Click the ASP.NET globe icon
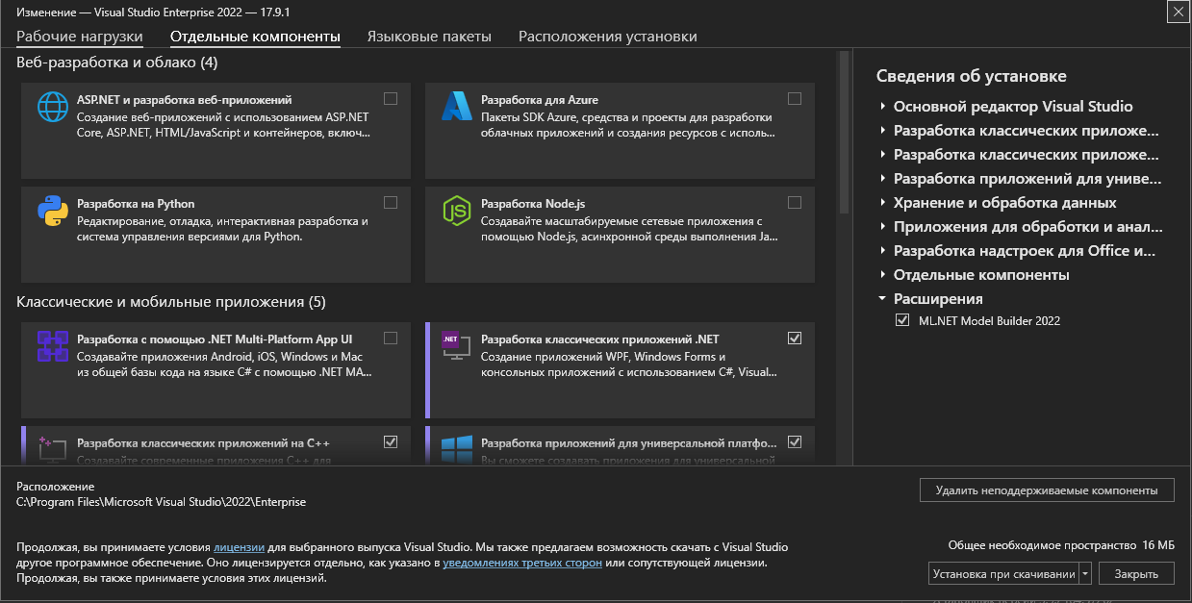 coord(52,106)
